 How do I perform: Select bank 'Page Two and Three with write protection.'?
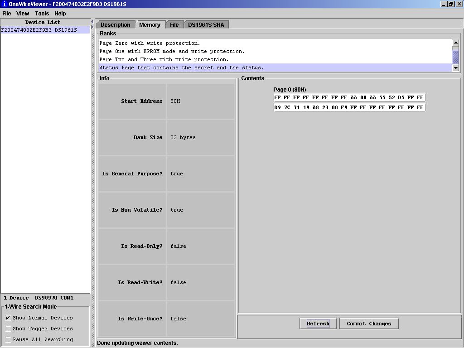(275, 59)
